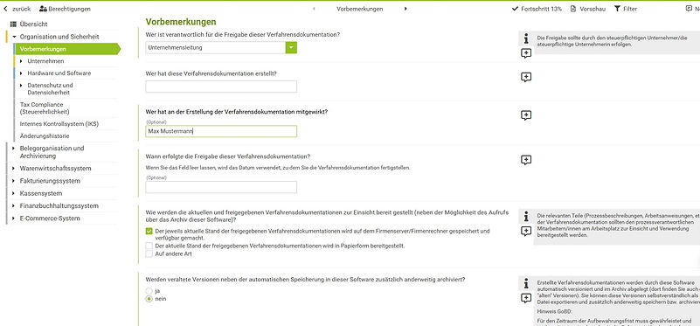Check Papierform bereitgestellt checkbox
Screen dimensions: 700x326
(149, 246)
